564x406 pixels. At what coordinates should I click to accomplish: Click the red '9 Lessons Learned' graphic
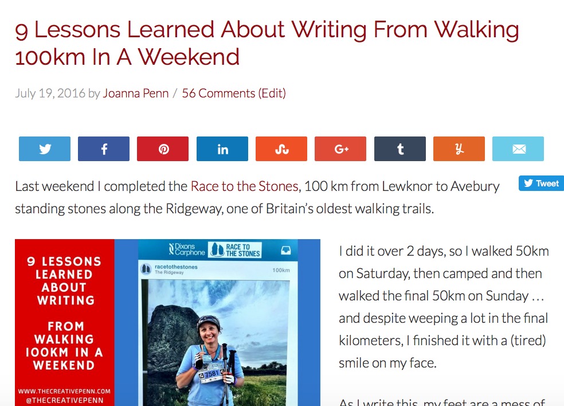(64, 321)
